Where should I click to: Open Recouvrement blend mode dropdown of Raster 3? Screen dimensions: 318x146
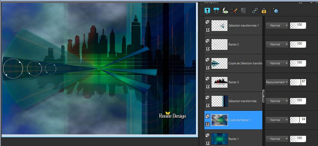277,82
